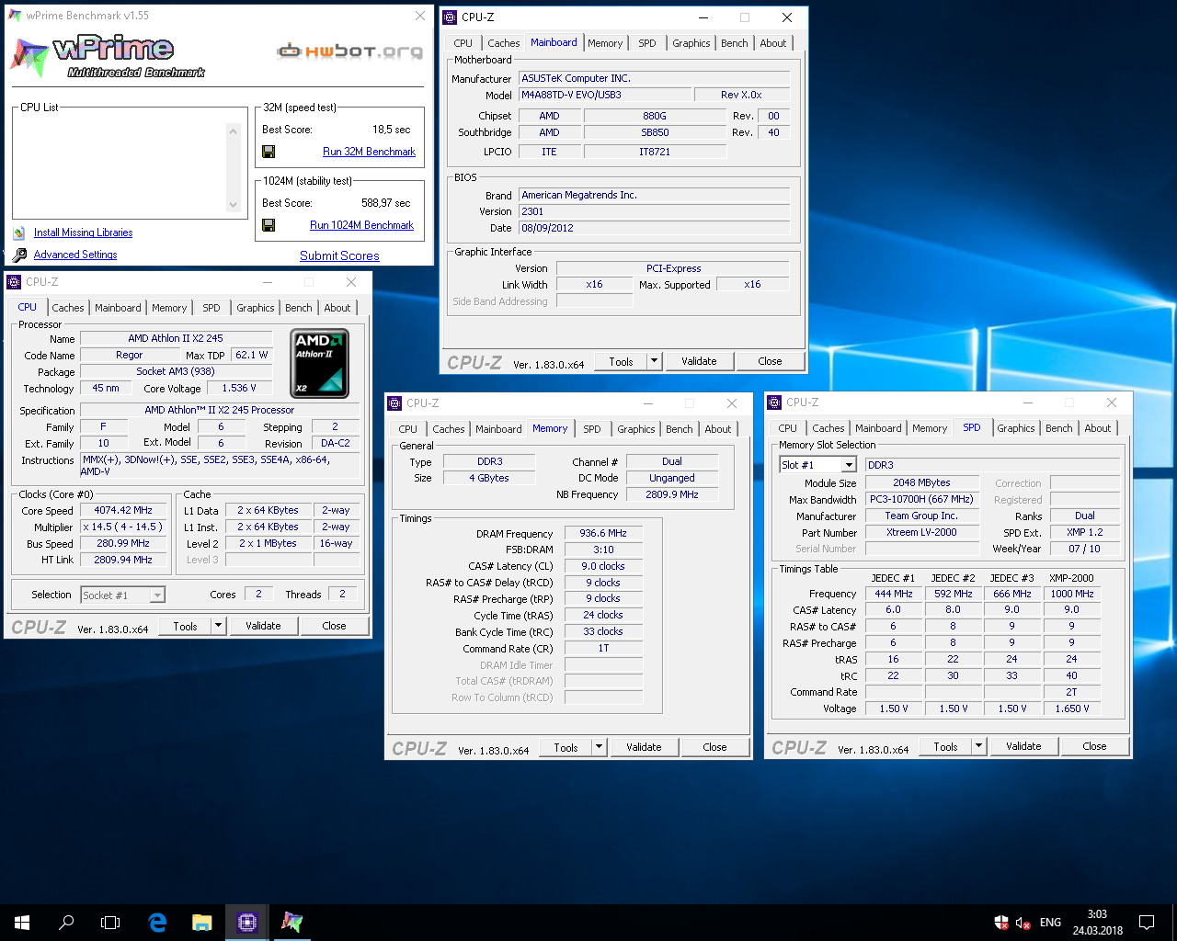Click the XMP-2000 frequency 1000 MHz cell
Image resolution: width=1177 pixels, height=941 pixels.
coord(1072,594)
